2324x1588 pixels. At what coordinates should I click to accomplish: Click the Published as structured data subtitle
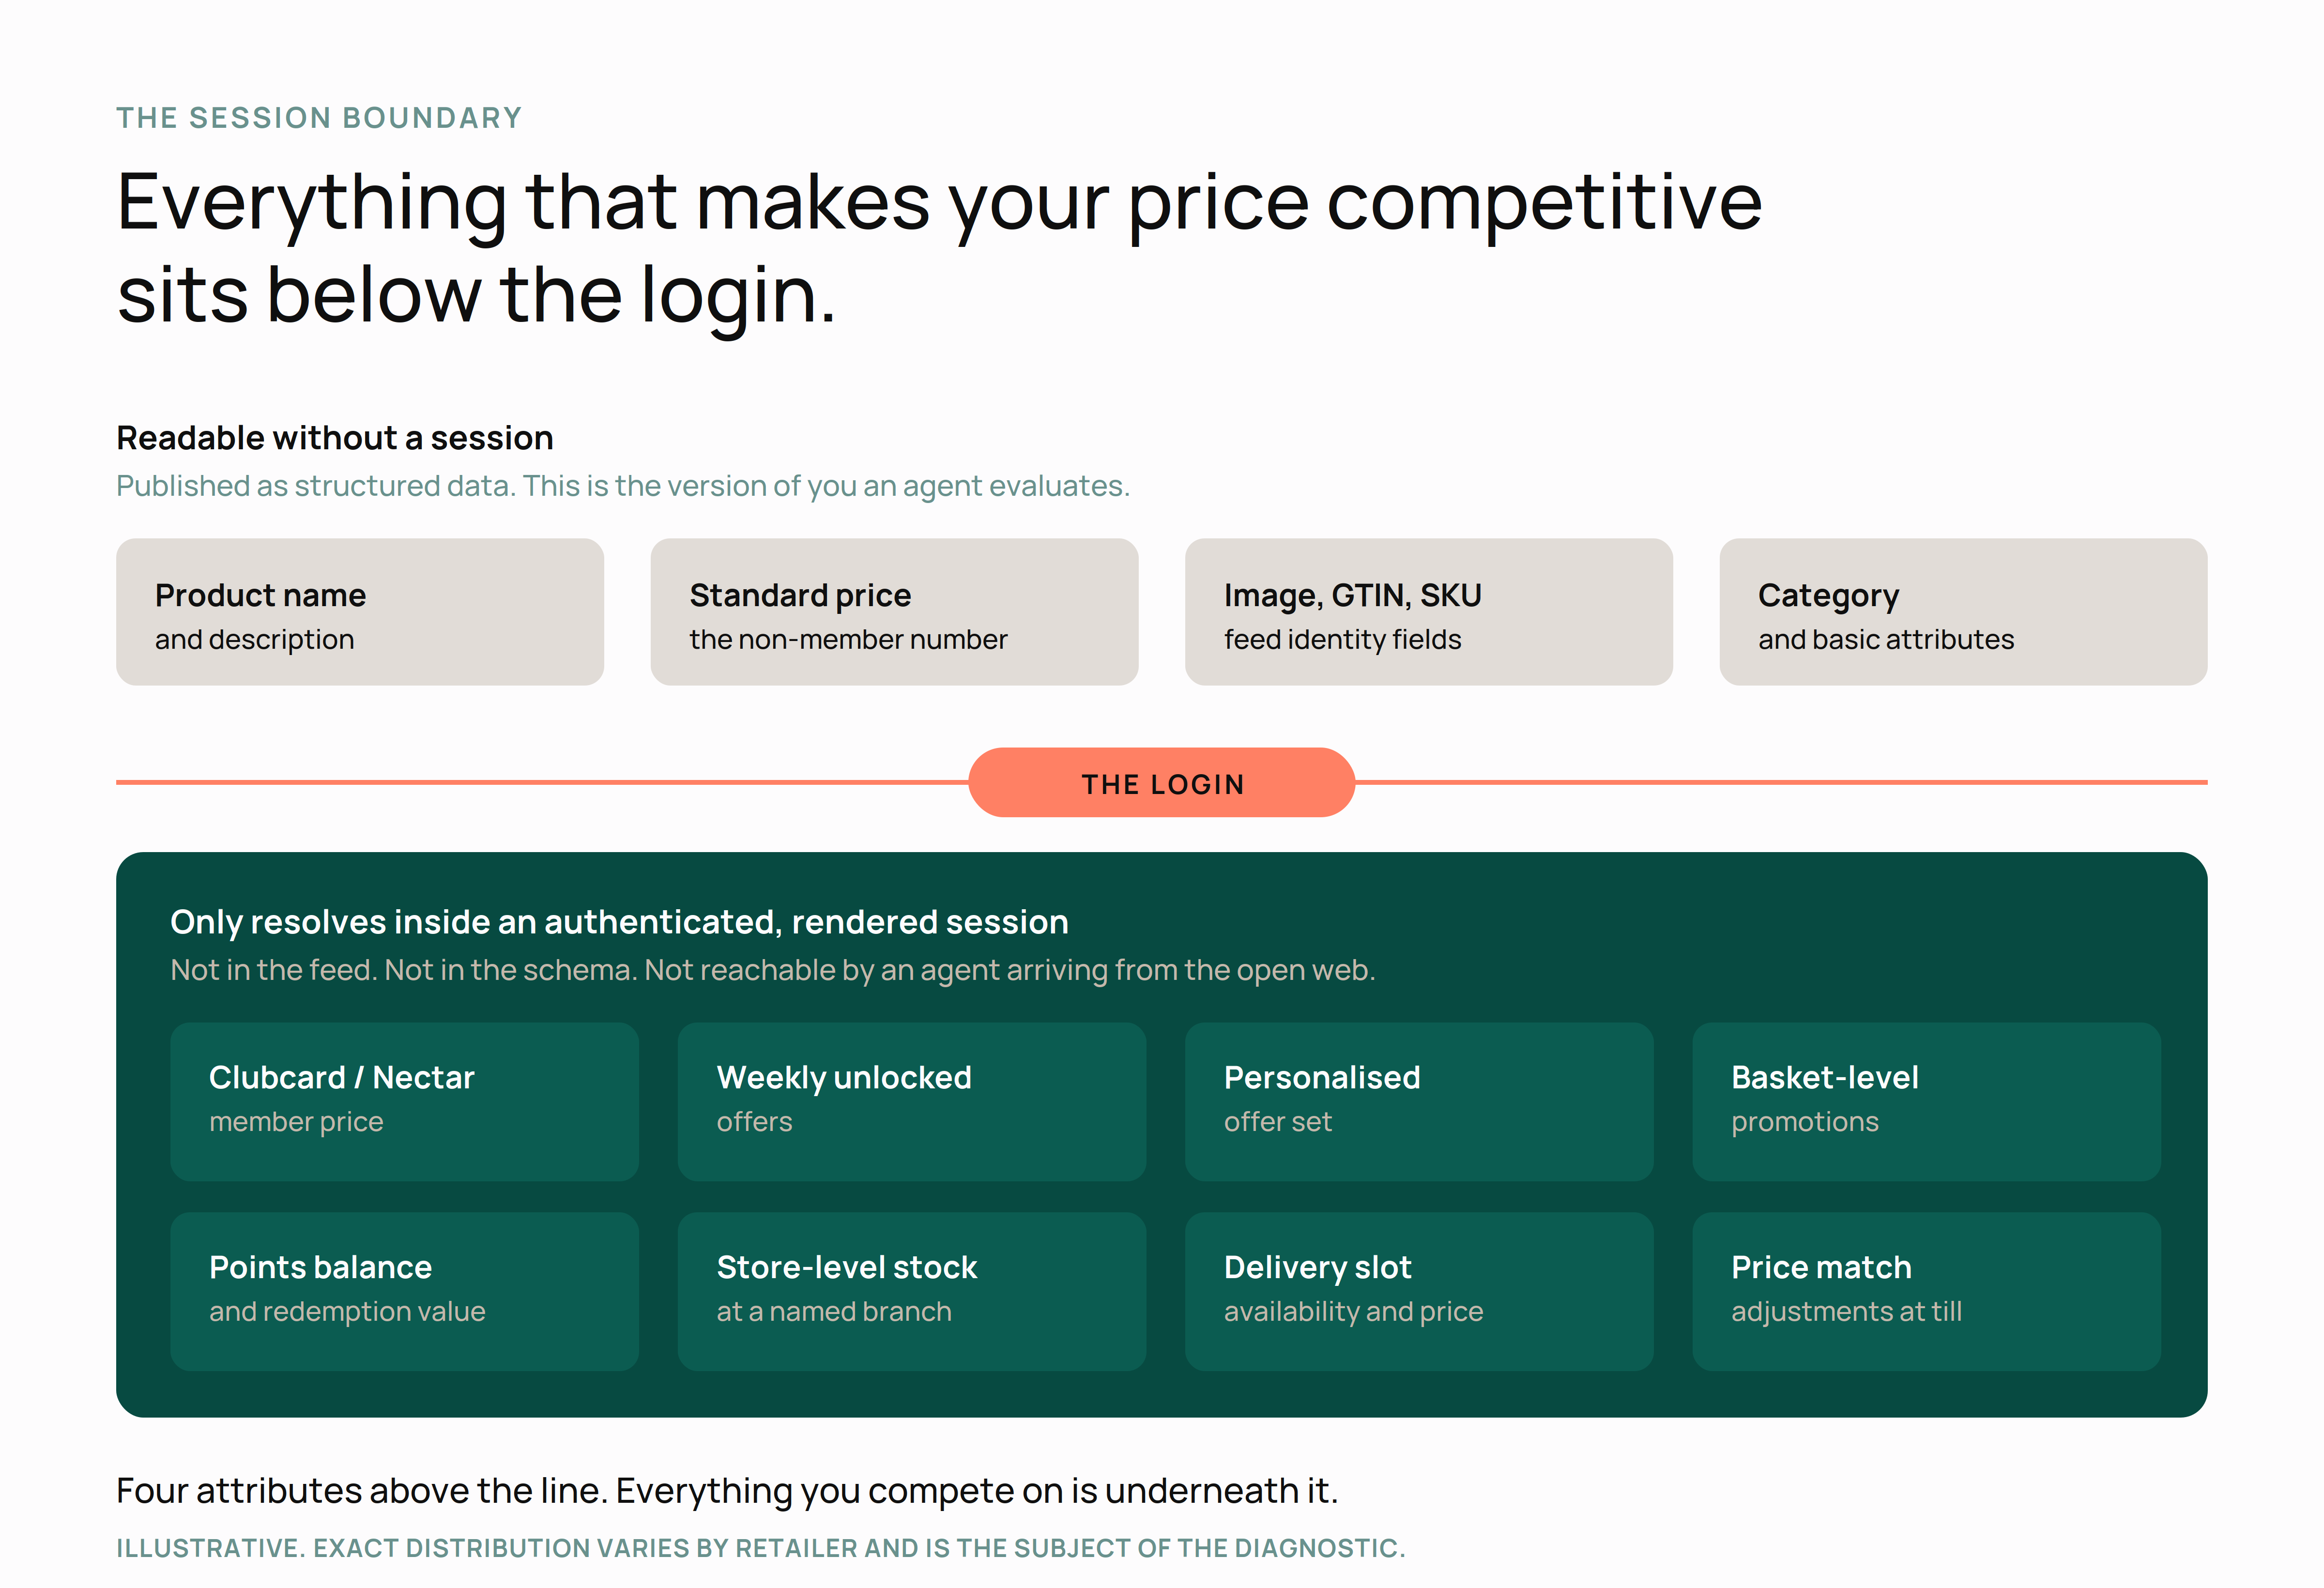[623, 486]
